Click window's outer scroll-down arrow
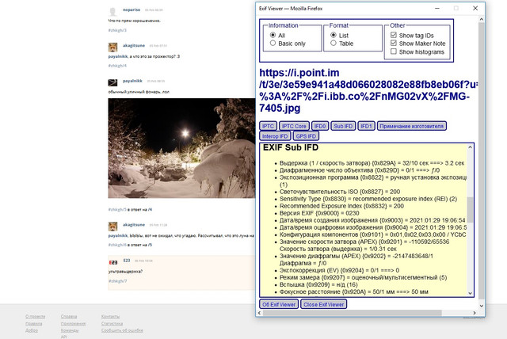Screen dimensions: 507x339 [x=481, y=306]
